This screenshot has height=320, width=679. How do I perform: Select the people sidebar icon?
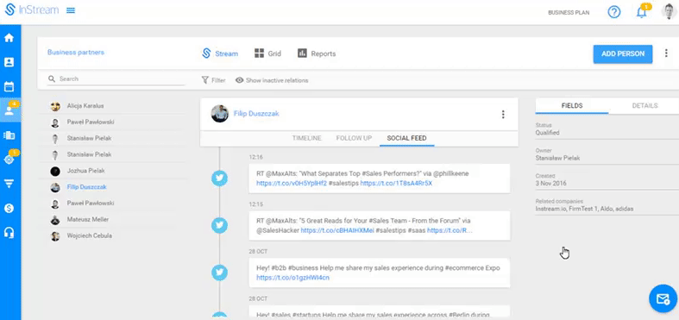[x=9, y=110]
